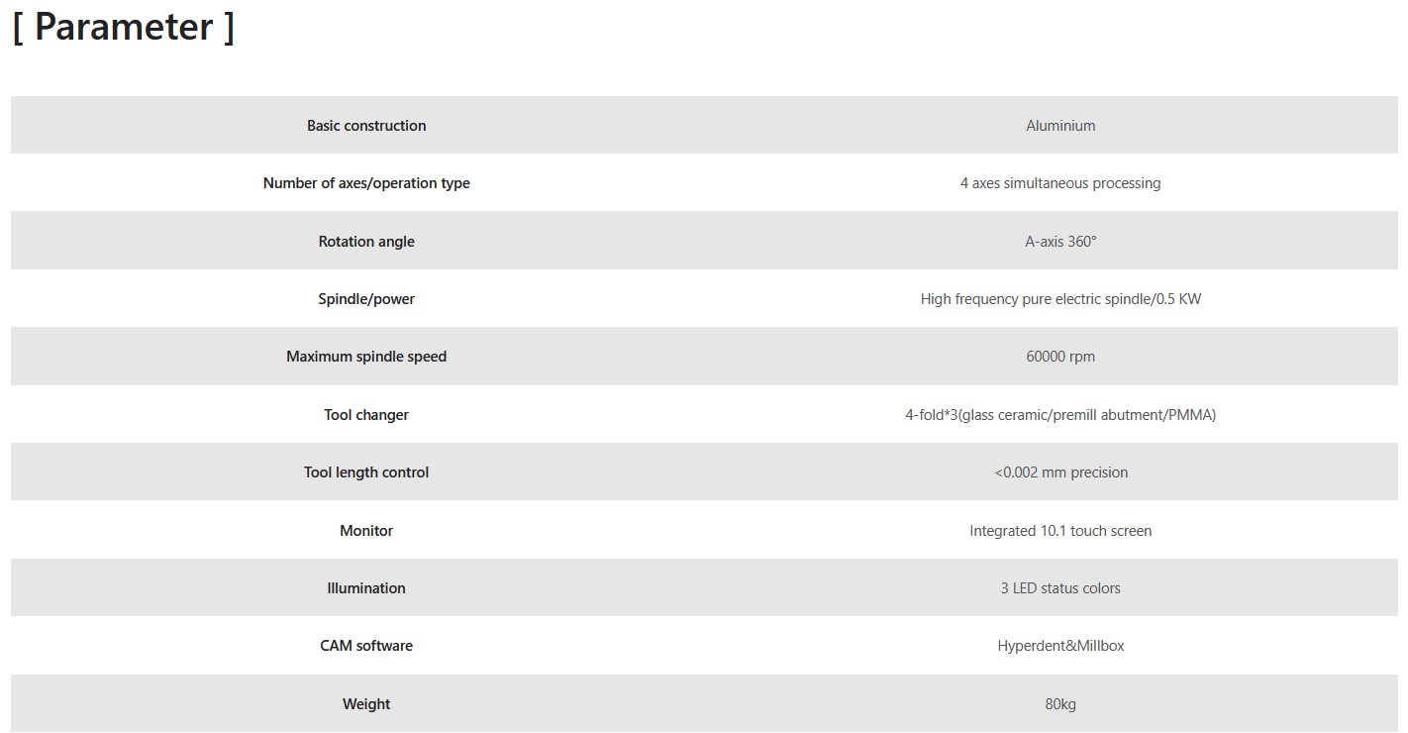The width and height of the screenshot is (1408, 733).
Task: Select Integrated 10.1 touch screen text
Action: [1060, 531]
